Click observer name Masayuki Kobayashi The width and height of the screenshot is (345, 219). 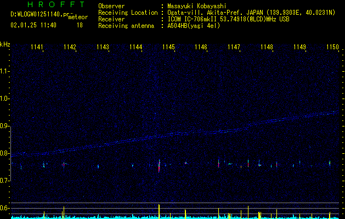197,6
